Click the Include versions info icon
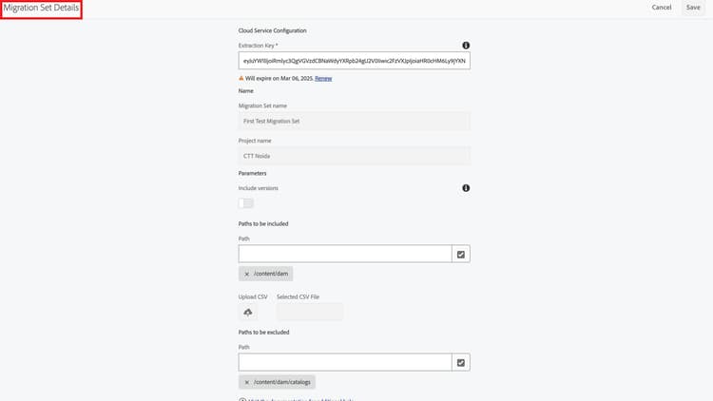Screen dimensions: 713x401 466,188
